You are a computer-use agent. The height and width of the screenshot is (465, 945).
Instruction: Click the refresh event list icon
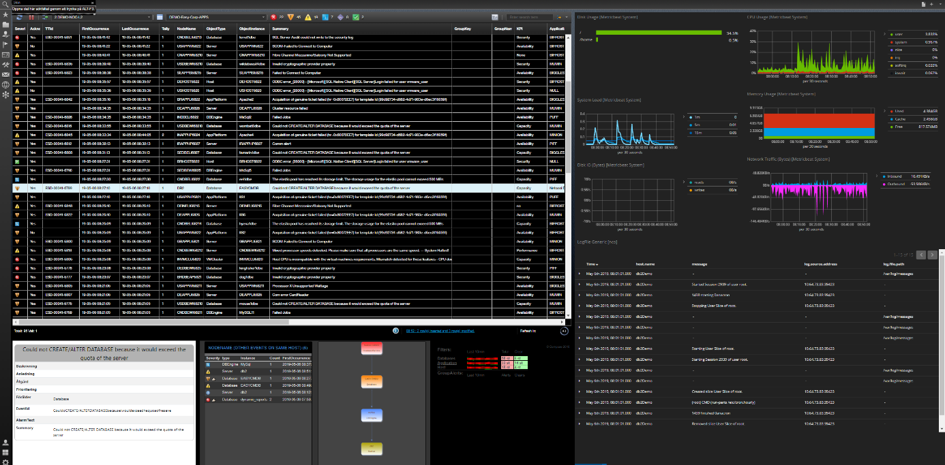(x=18, y=17)
